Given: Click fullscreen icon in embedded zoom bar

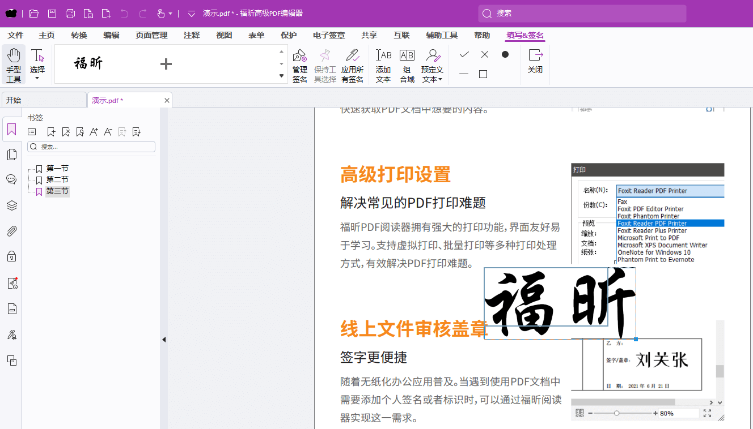Looking at the screenshot, I should 707,414.
